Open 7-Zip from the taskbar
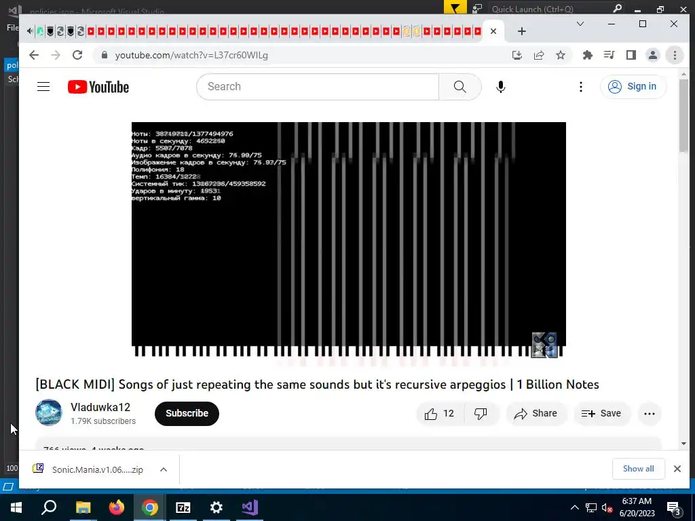695x521 pixels. 183,507
